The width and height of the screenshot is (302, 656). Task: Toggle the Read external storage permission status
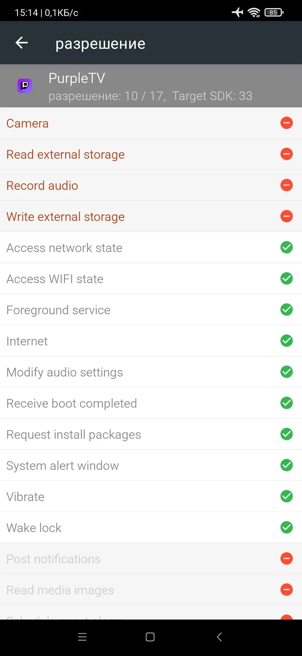pyautogui.click(x=286, y=154)
